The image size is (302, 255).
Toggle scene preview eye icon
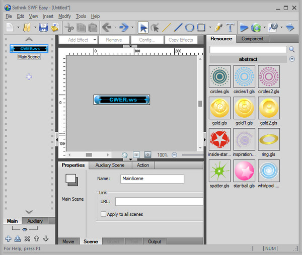(24, 229)
